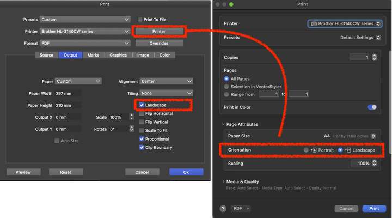
Task: Choose Selection in VectorStyler pages option
Action: click(226, 86)
